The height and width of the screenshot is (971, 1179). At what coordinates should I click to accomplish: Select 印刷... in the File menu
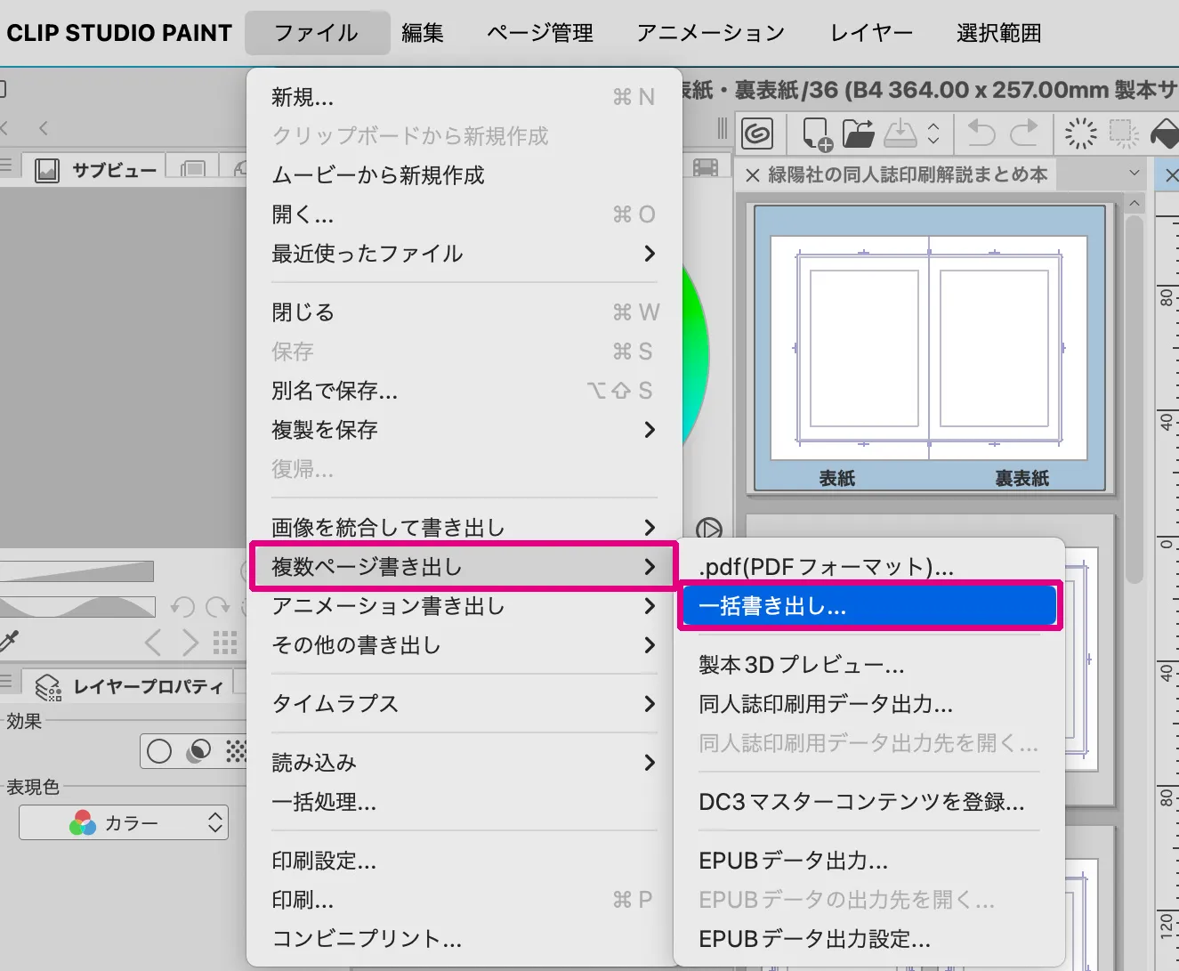[x=464, y=900]
